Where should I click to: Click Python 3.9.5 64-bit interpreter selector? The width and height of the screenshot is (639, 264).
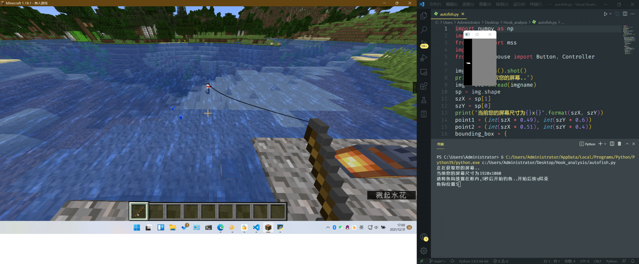pos(473,261)
